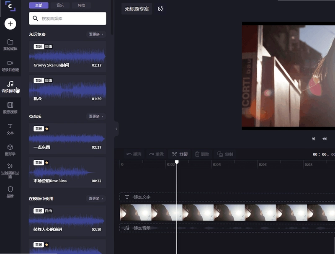The height and width of the screenshot is (254, 335).
Task: Expand 看更多 for 克音乐
Action: tap(96, 116)
